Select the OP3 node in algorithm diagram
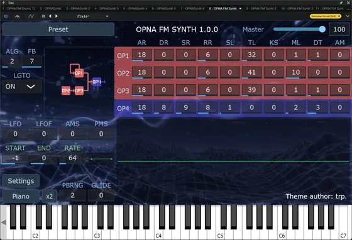The width and height of the screenshot is (352, 240). (79, 90)
